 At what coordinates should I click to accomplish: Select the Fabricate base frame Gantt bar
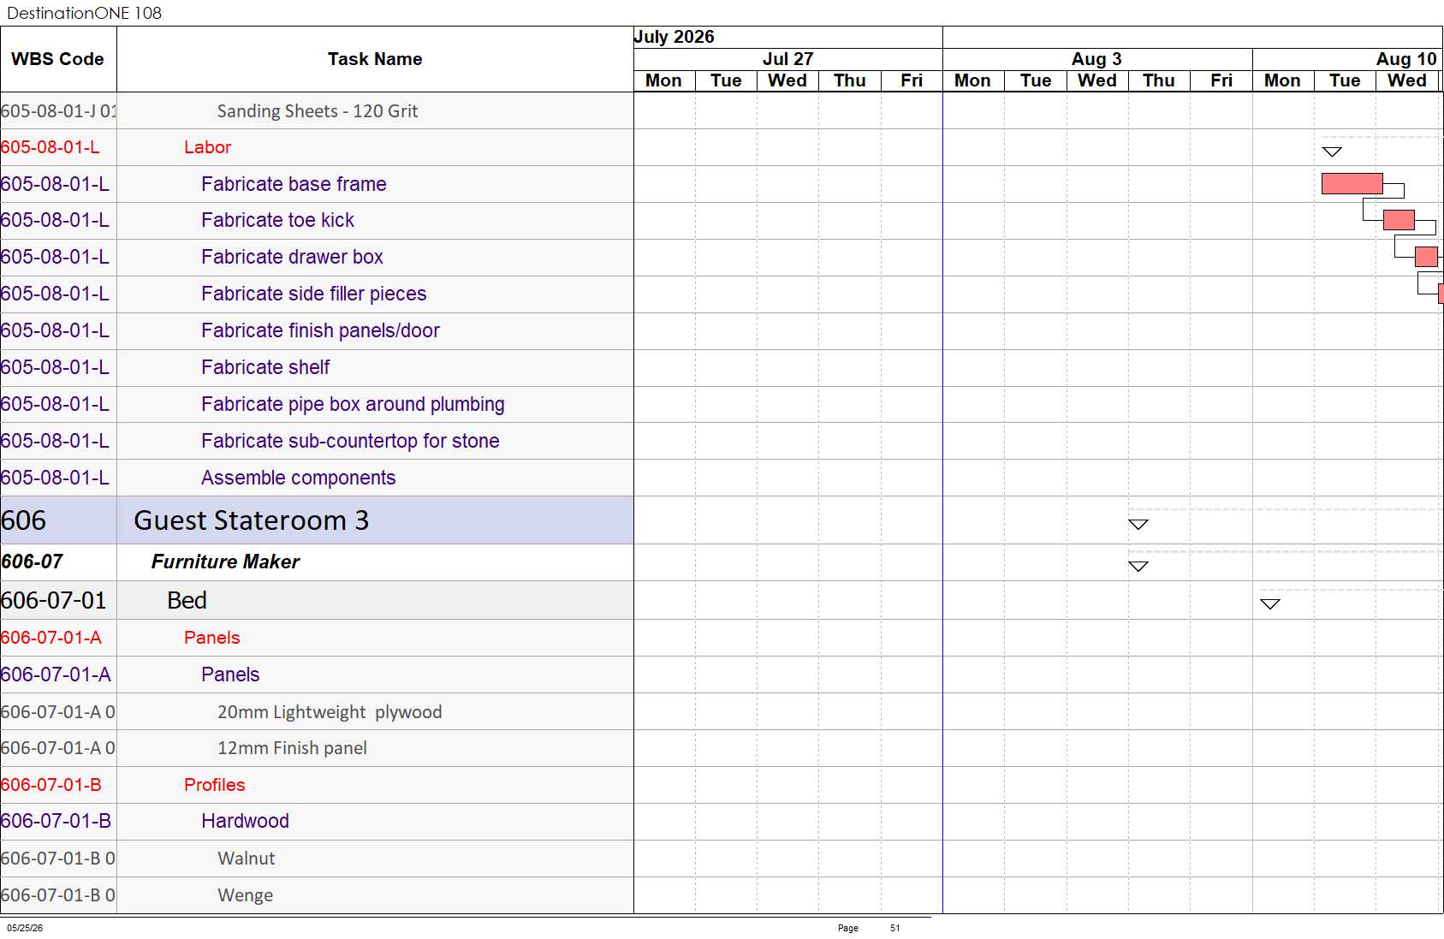[1352, 183]
